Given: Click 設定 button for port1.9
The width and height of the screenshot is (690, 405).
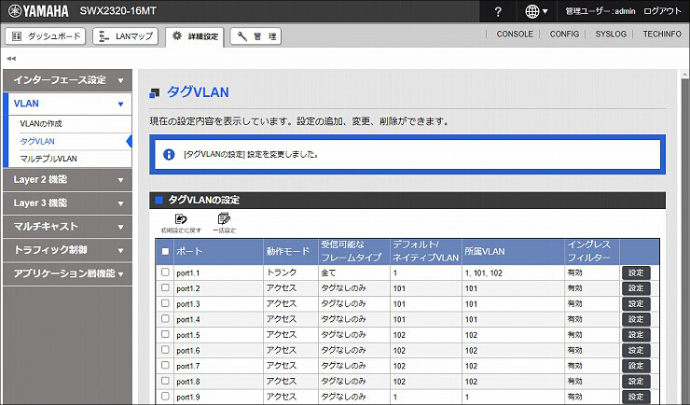Looking at the screenshot, I should pyautogui.click(x=636, y=397).
